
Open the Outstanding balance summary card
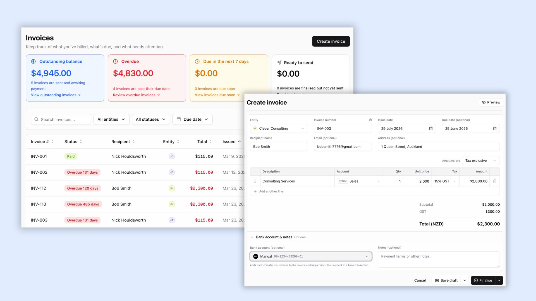click(65, 78)
